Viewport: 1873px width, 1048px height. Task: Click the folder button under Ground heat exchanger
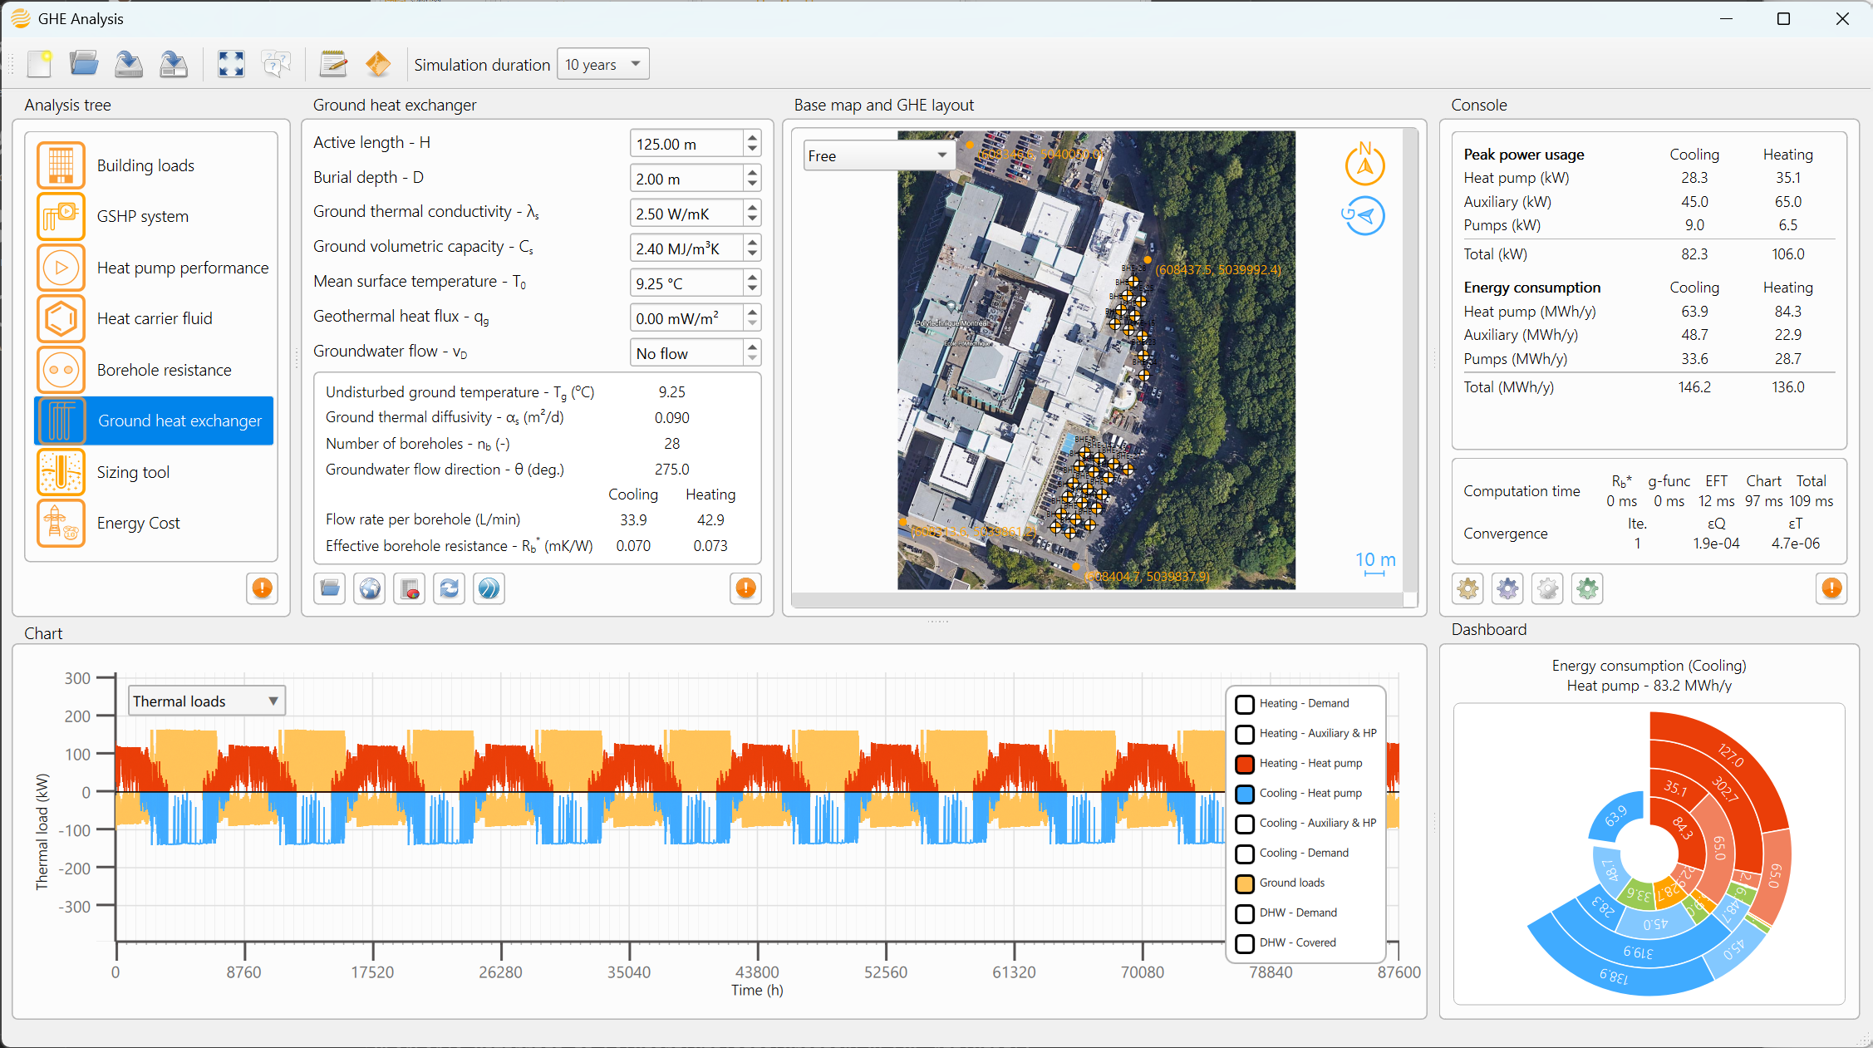[330, 588]
